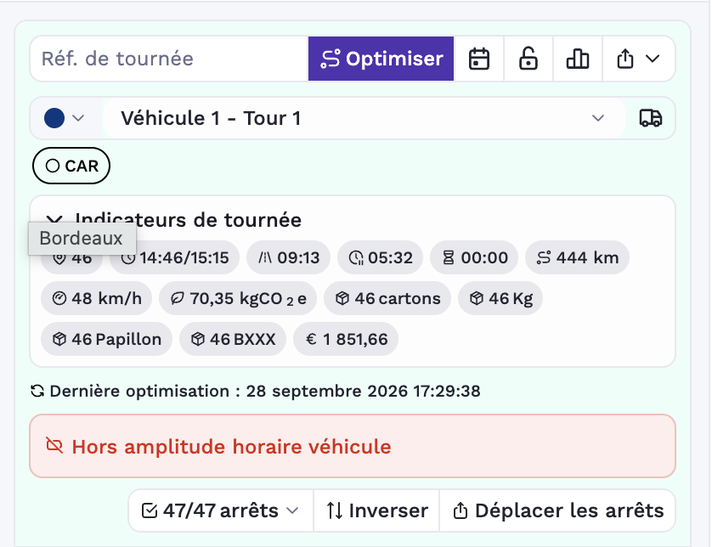Click the 444 km distance chip

[577, 257]
